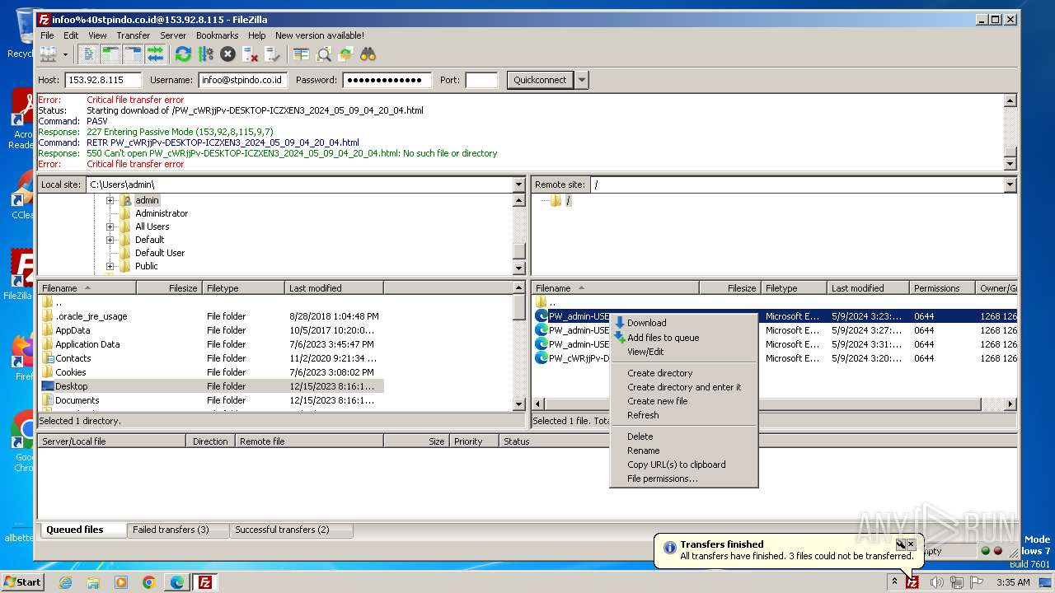Choose Create directory and enter it
1055x593 pixels.
pos(683,387)
